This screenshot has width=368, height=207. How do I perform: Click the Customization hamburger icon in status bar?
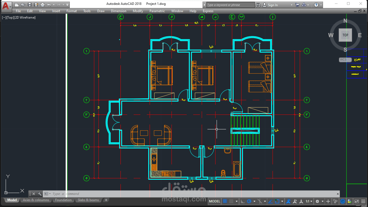[x=363, y=201]
